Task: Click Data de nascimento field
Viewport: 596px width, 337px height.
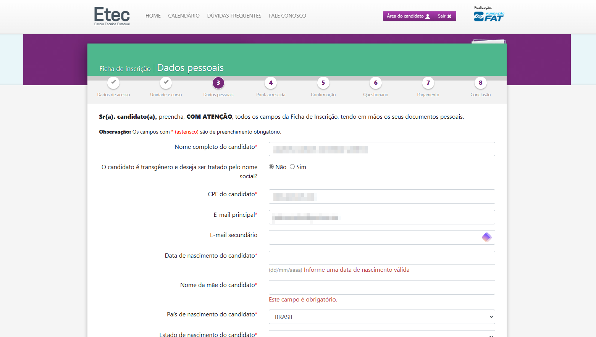Action: (x=382, y=258)
